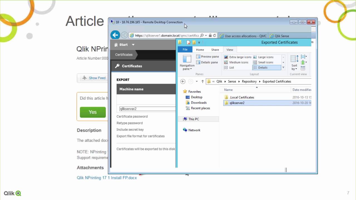
Task: Click Favorites star in navigation pane
Action: point(185,91)
